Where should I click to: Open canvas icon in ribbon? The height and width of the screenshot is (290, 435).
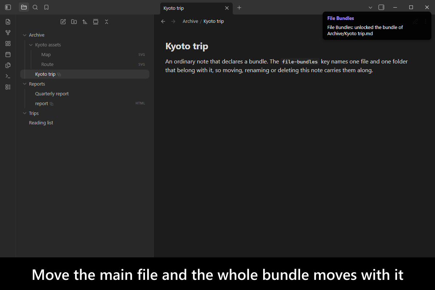click(8, 43)
